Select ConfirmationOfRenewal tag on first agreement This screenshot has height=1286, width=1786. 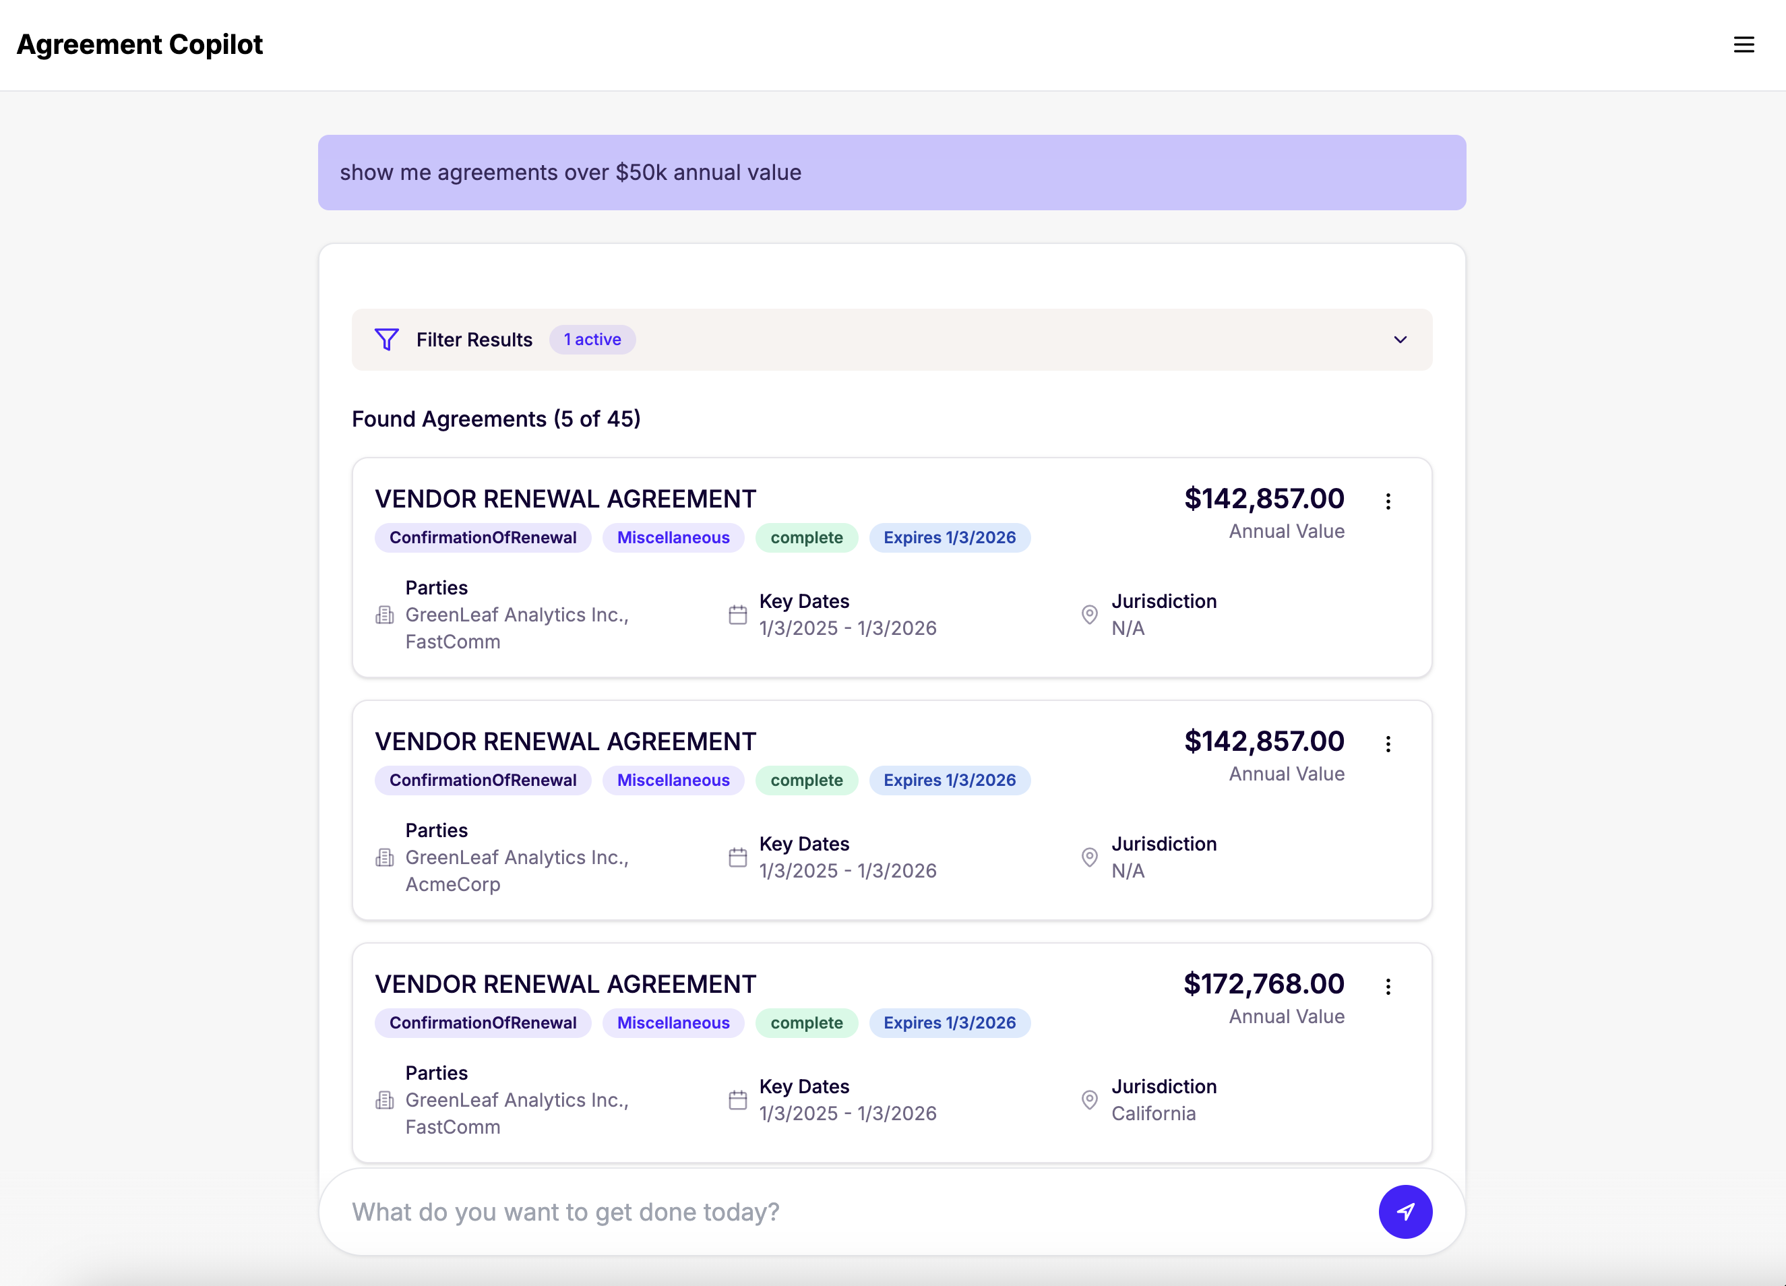coord(483,538)
